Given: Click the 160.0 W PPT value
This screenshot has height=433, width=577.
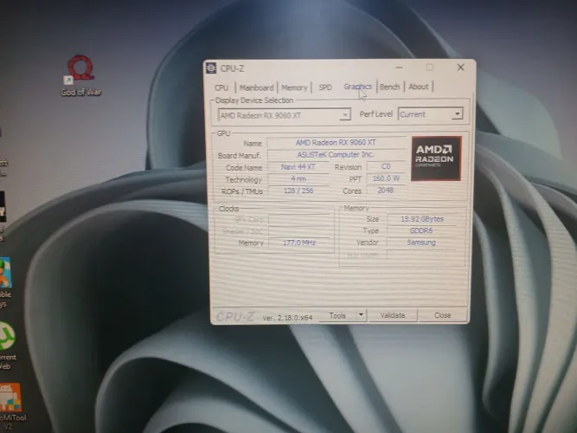Looking at the screenshot, I should [386, 178].
